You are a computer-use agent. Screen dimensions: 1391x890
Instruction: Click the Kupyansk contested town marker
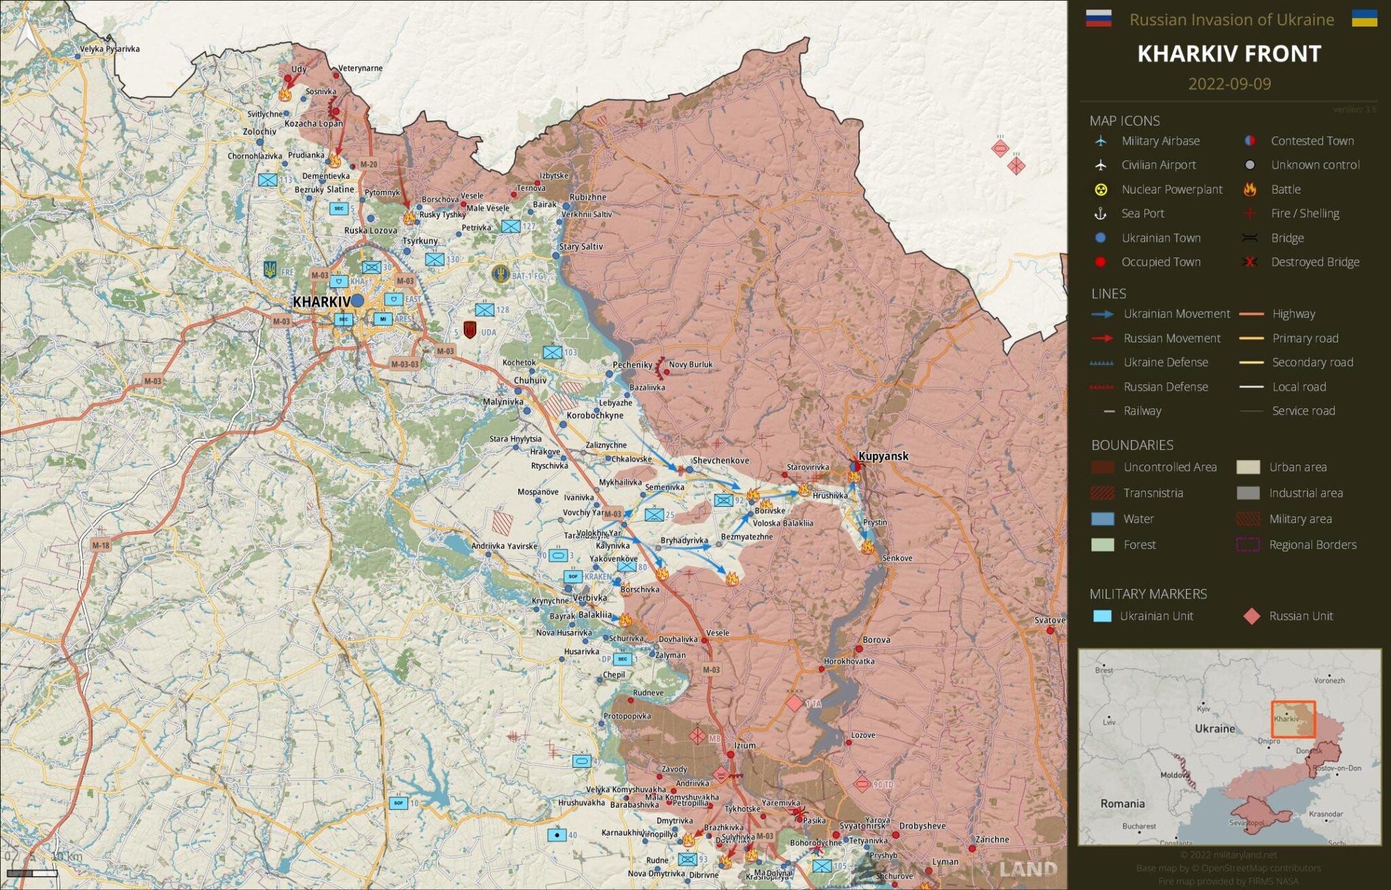pyautogui.click(x=855, y=467)
